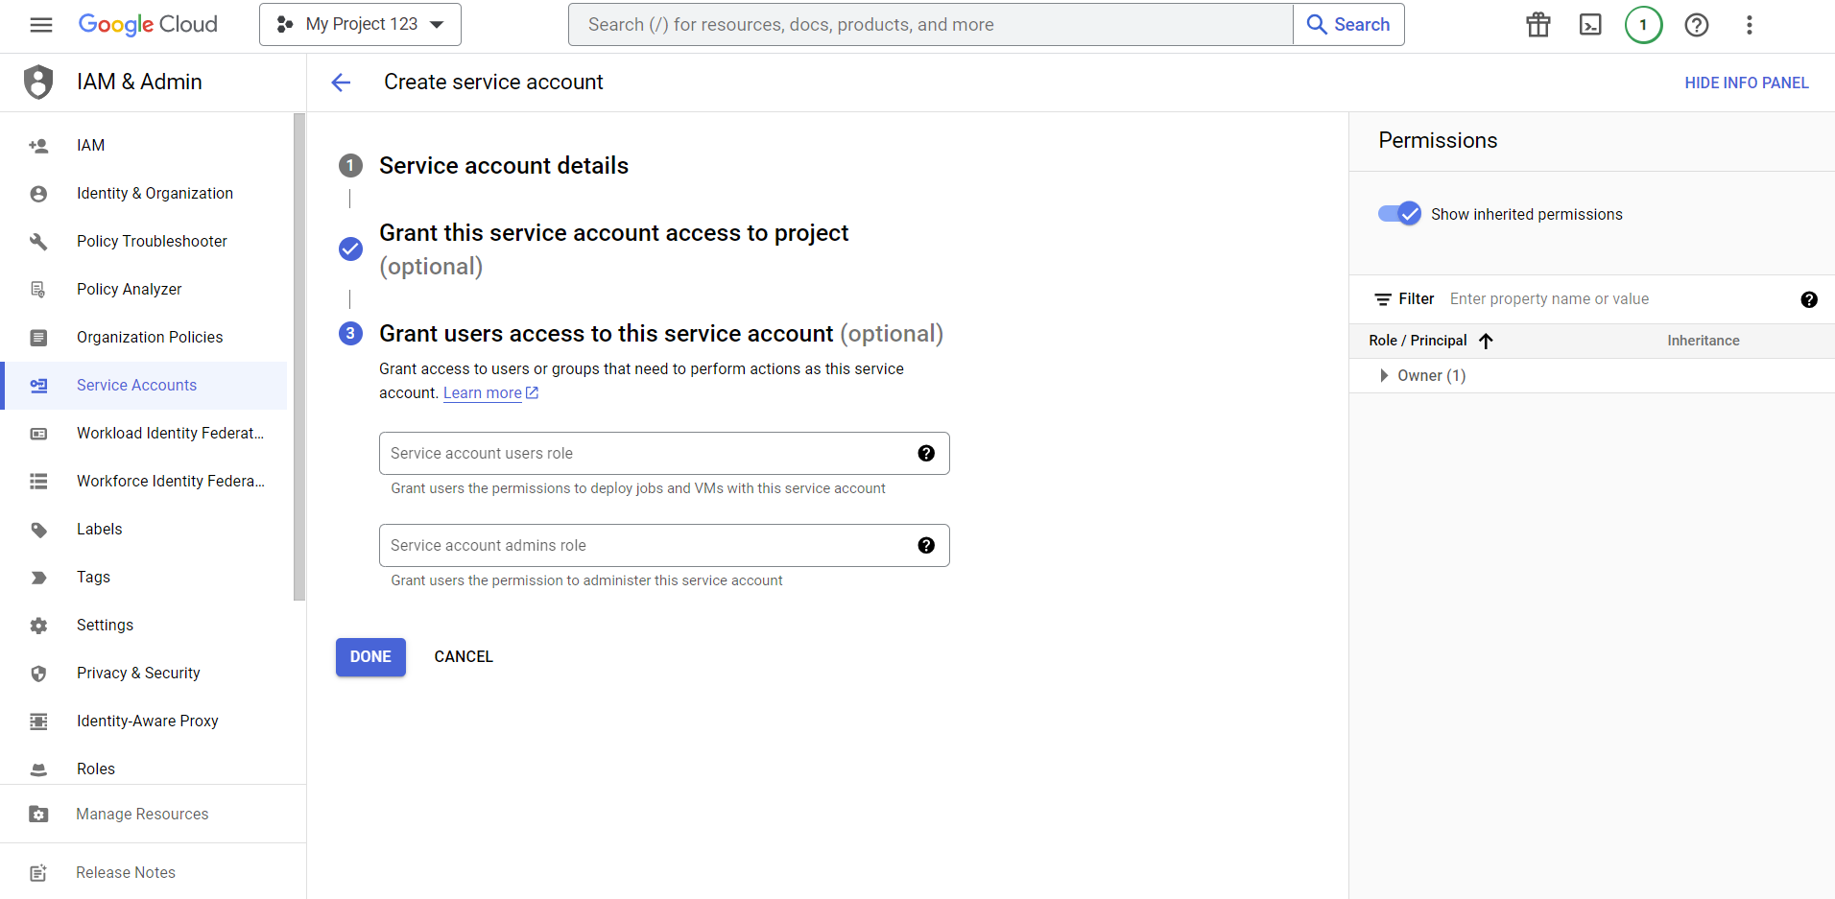Click the CANCEL button
1835x899 pixels.
point(464,657)
